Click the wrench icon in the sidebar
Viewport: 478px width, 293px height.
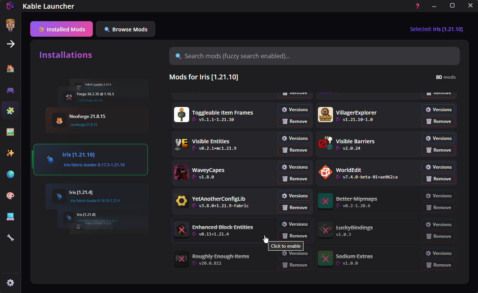point(10,238)
